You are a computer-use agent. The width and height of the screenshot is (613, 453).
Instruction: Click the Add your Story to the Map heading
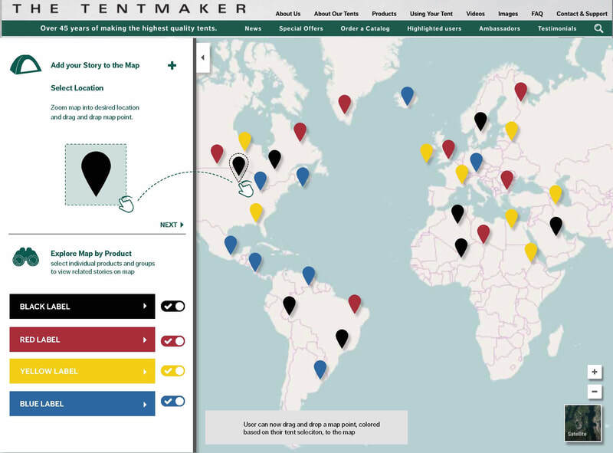(95, 65)
